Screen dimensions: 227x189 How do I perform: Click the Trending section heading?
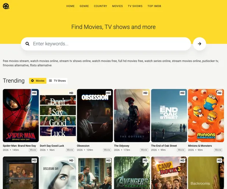(14, 81)
